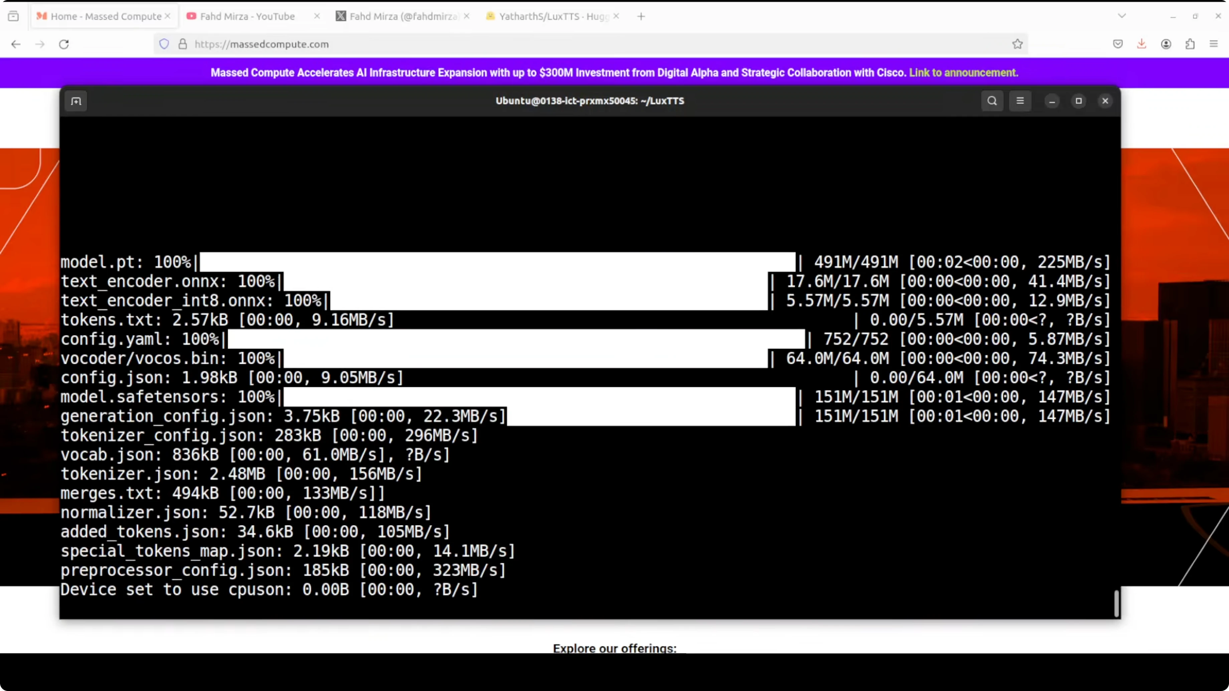This screenshot has height=691, width=1229.
Task: Open the Link to announcement link
Action: (x=963, y=72)
